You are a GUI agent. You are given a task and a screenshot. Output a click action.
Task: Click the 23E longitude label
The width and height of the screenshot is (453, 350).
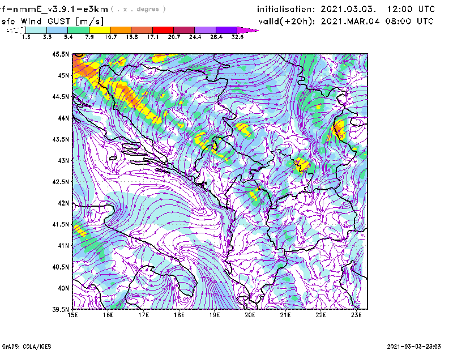[356, 315]
